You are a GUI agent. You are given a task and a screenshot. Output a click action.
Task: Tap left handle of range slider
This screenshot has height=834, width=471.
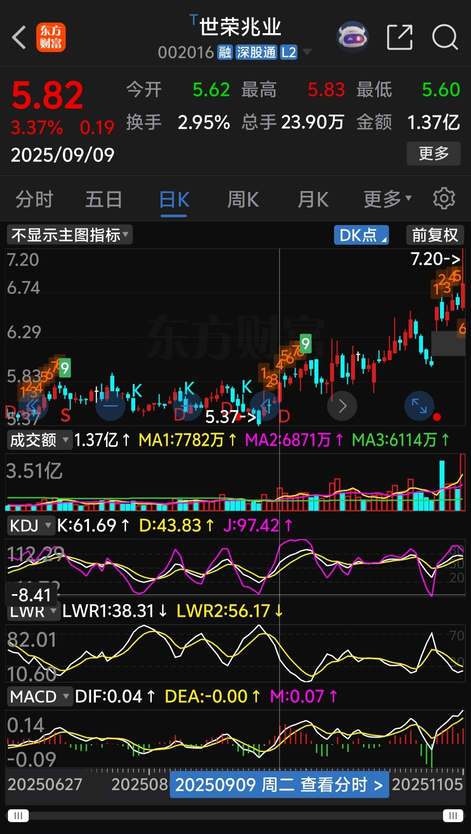[18, 815]
